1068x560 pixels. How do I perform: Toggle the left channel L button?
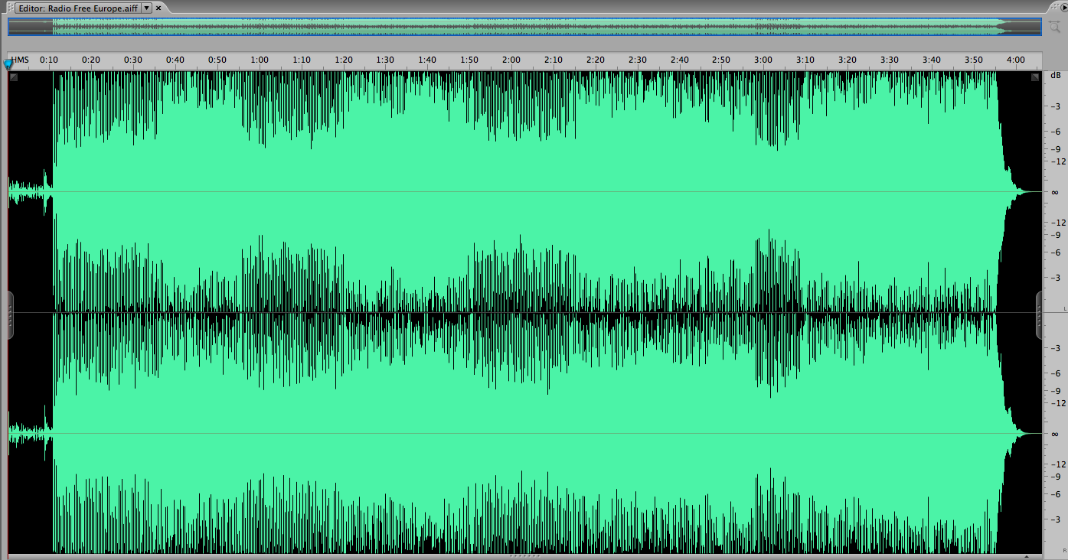(1063, 308)
